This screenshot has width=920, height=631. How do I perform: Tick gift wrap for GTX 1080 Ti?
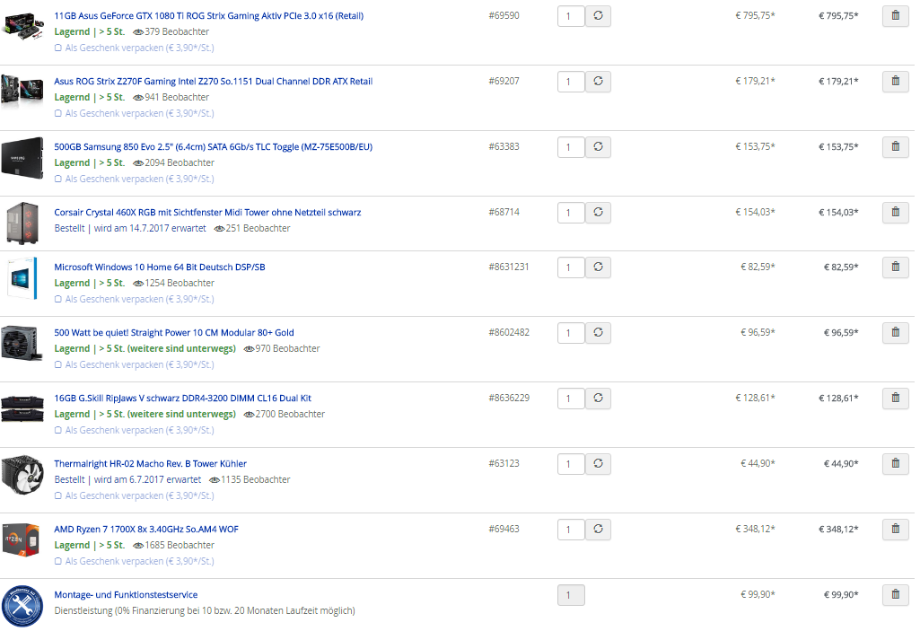click(58, 48)
